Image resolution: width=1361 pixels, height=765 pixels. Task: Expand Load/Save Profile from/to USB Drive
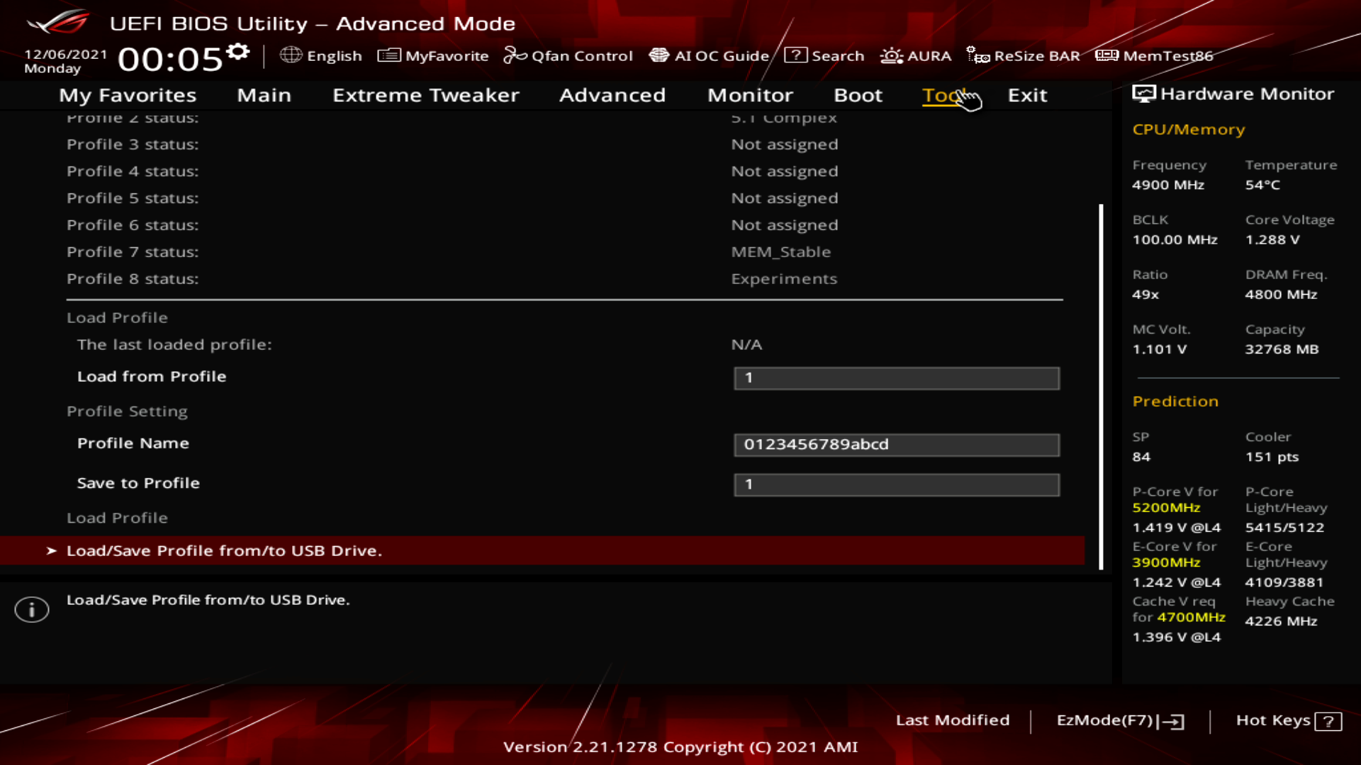tap(224, 551)
